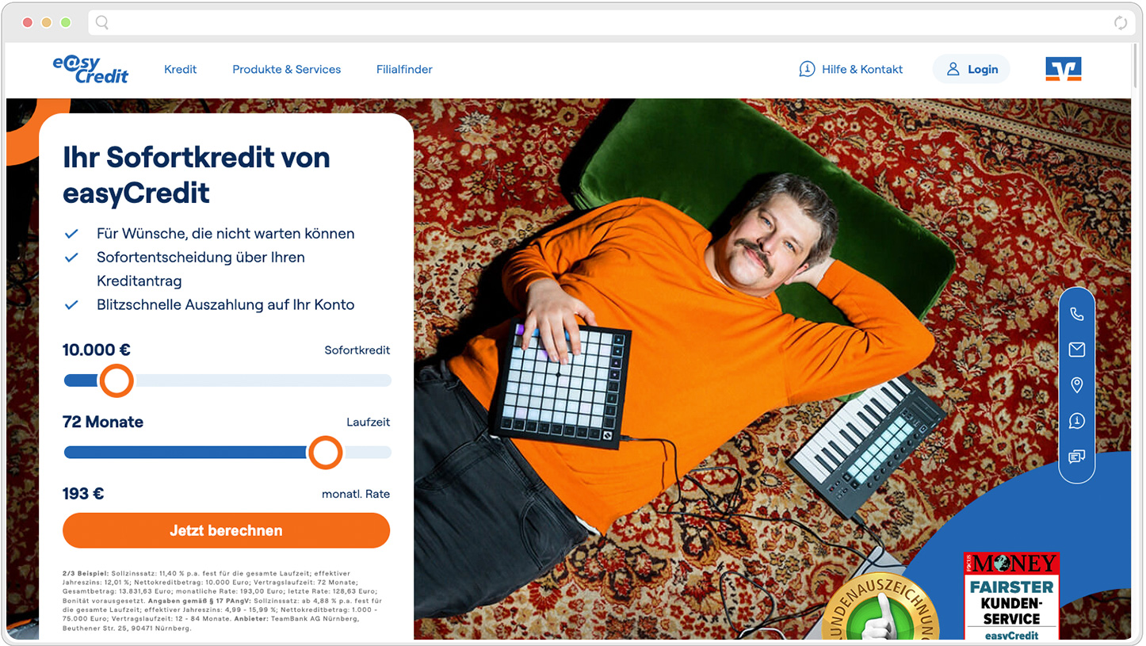Open the chat messages icon in side bar

click(x=1076, y=457)
